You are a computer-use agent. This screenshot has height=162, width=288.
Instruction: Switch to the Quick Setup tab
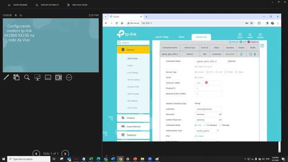(162, 37)
